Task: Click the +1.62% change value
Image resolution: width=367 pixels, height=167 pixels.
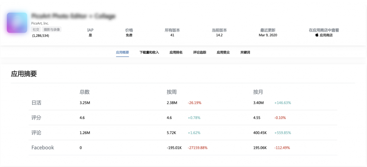Action: pyautogui.click(x=194, y=133)
